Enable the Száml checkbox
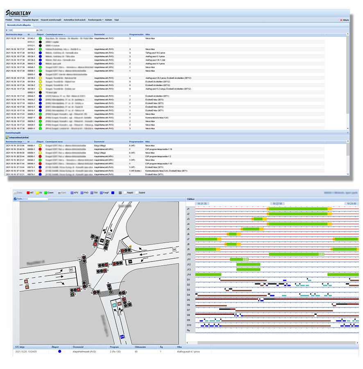Viewport: 363px width, 369px height. [x=136, y=192]
